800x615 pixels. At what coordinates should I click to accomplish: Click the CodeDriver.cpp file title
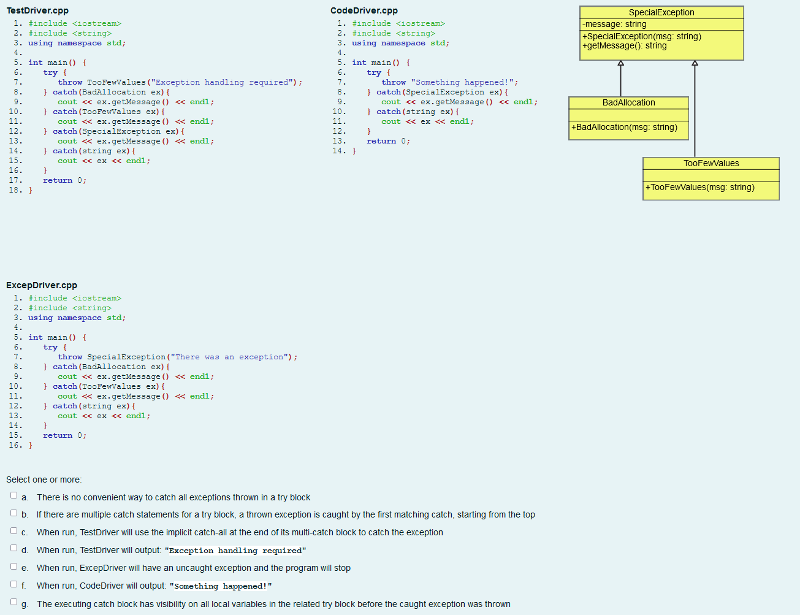[x=362, y=10]
